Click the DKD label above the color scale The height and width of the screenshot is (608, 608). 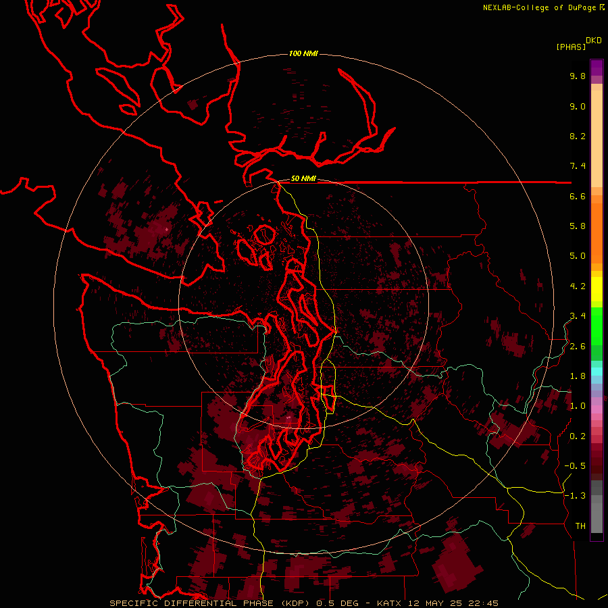pos(594,40)
